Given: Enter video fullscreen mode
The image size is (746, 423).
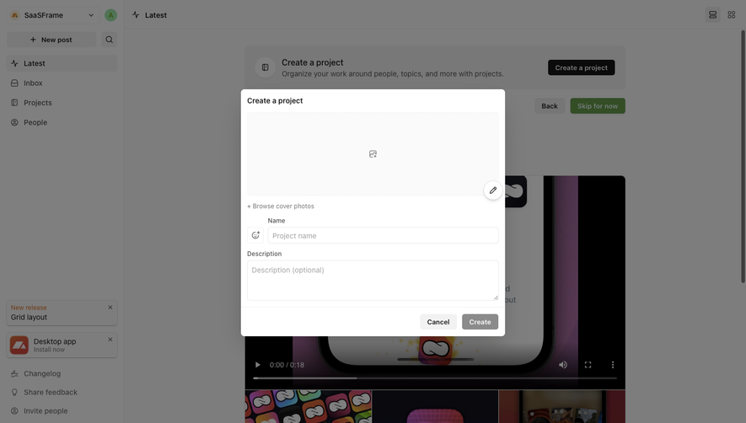Looking at the screenshot, I should [x=588, y=365].
